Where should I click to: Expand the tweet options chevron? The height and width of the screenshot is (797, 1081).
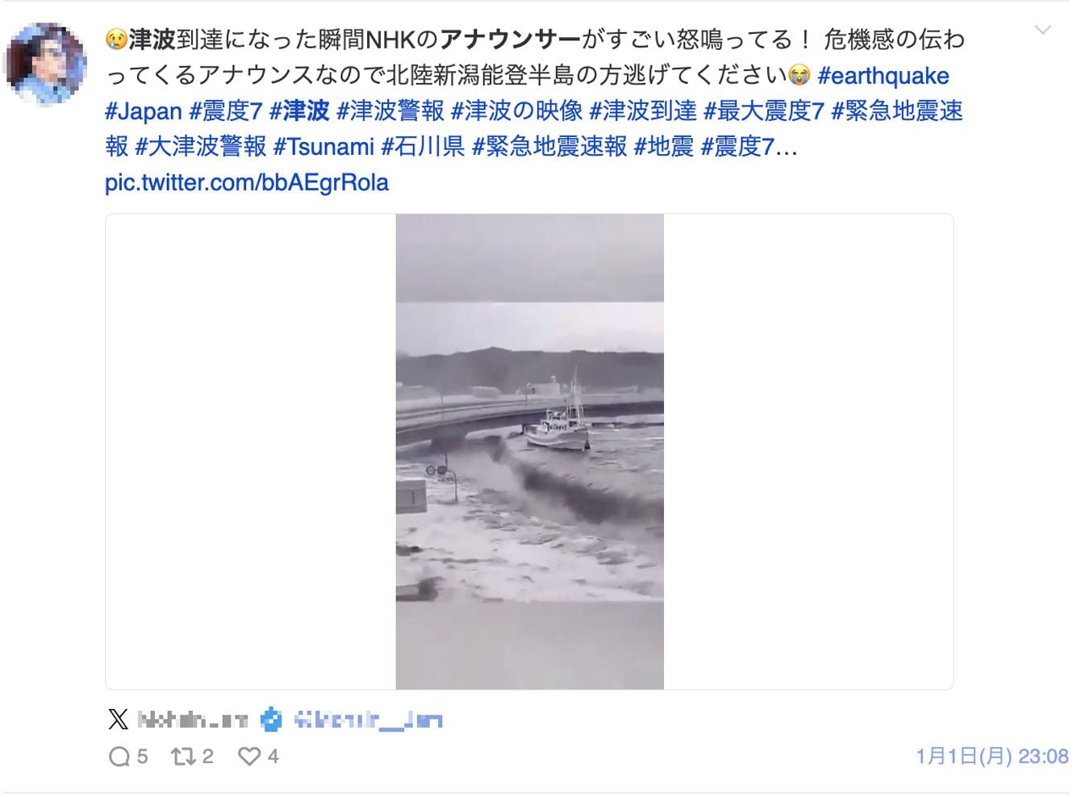(x=1043, y=31)
